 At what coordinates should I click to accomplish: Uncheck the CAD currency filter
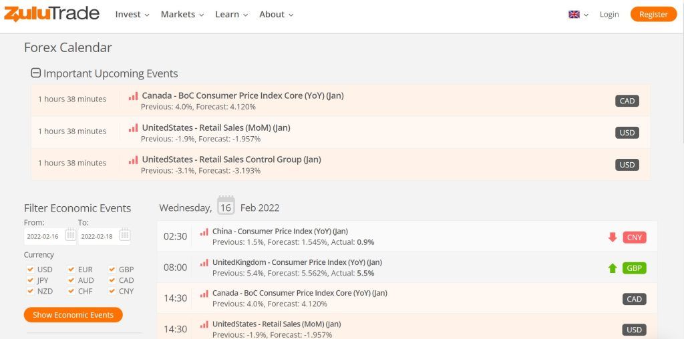pos(112,280)
